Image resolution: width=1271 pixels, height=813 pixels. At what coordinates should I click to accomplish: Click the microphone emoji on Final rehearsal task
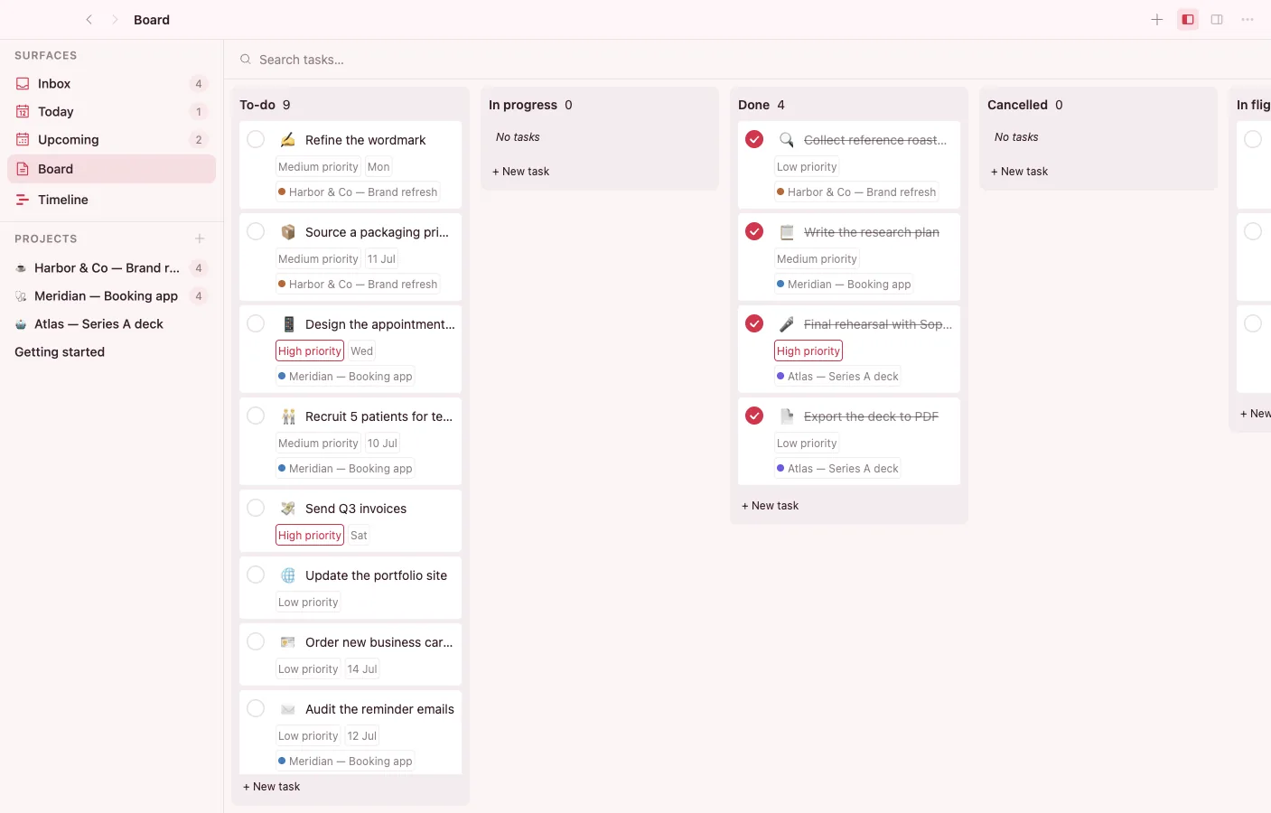click(x=787, y=324)
